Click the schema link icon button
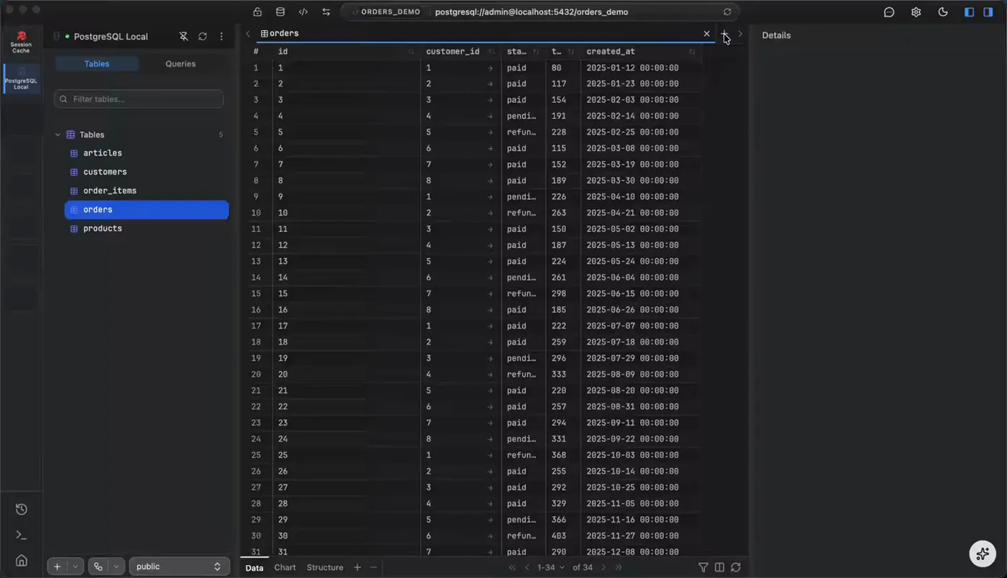Viewport: 1007px width, 578px height. coord(99,566)
